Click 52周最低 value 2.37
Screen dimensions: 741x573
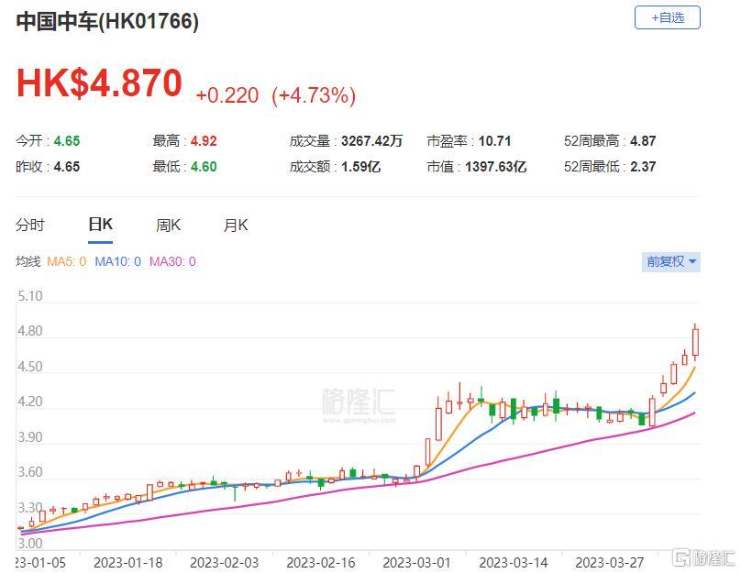click(x=643, y=167)
